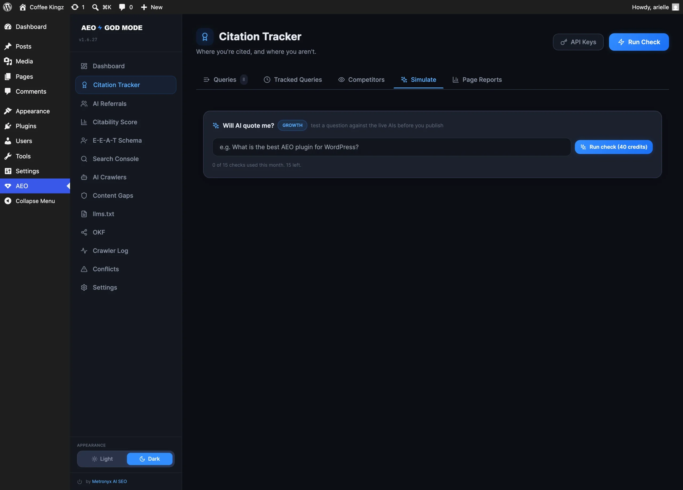Switch to Tracked Queries tab
Viewport: 683px width, 490px height.
293,80
